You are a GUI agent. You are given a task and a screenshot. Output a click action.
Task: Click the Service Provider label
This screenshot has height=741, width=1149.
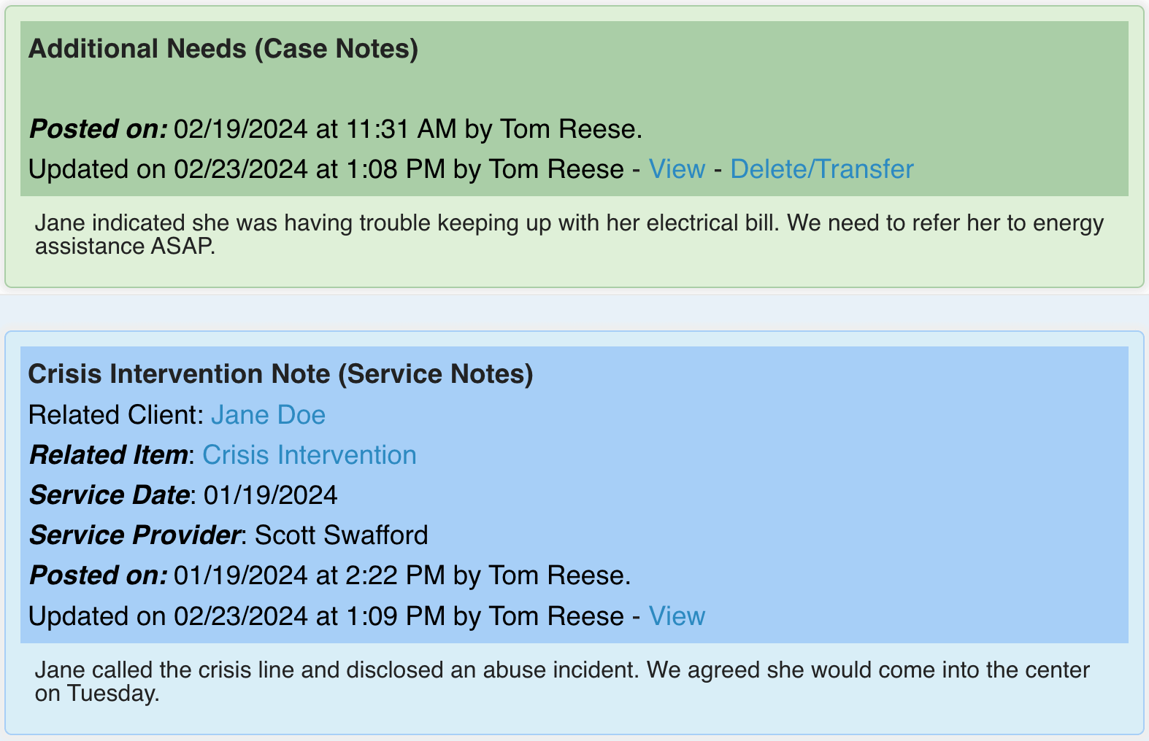[134, 535]
